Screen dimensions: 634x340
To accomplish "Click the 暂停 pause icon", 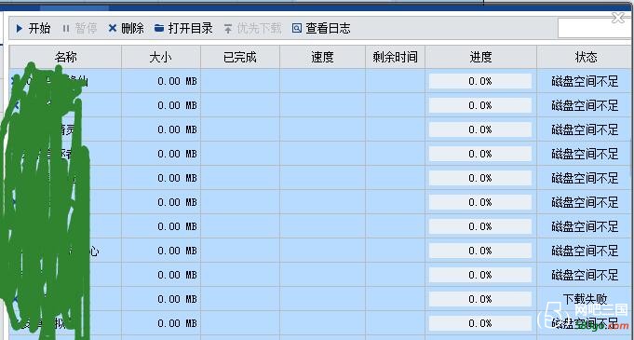I will tap(66, 29).
